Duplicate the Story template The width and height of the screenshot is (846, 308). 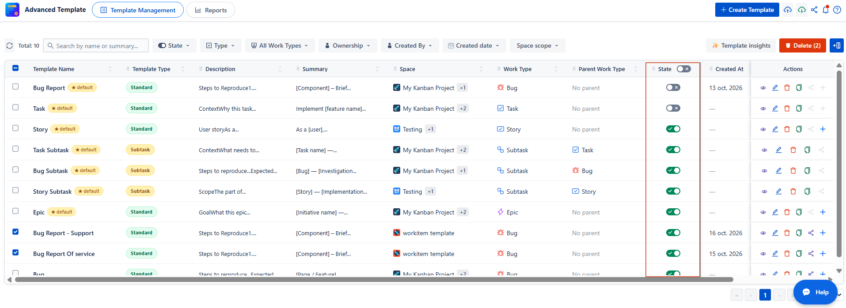click(799, 129)
